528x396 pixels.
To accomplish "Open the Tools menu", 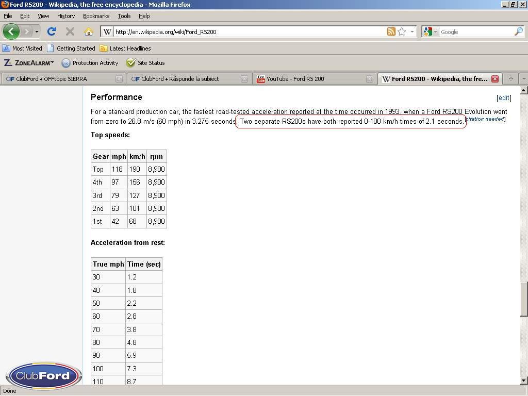I will coord(124,16).
